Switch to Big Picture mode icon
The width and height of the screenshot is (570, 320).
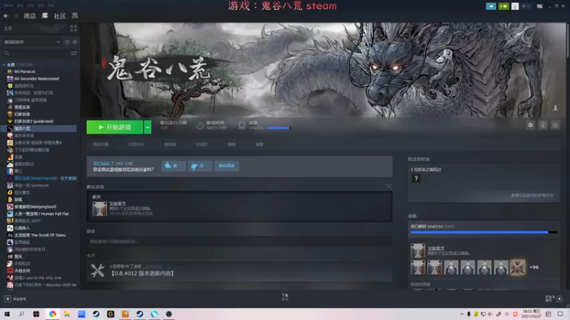[540, 6]
